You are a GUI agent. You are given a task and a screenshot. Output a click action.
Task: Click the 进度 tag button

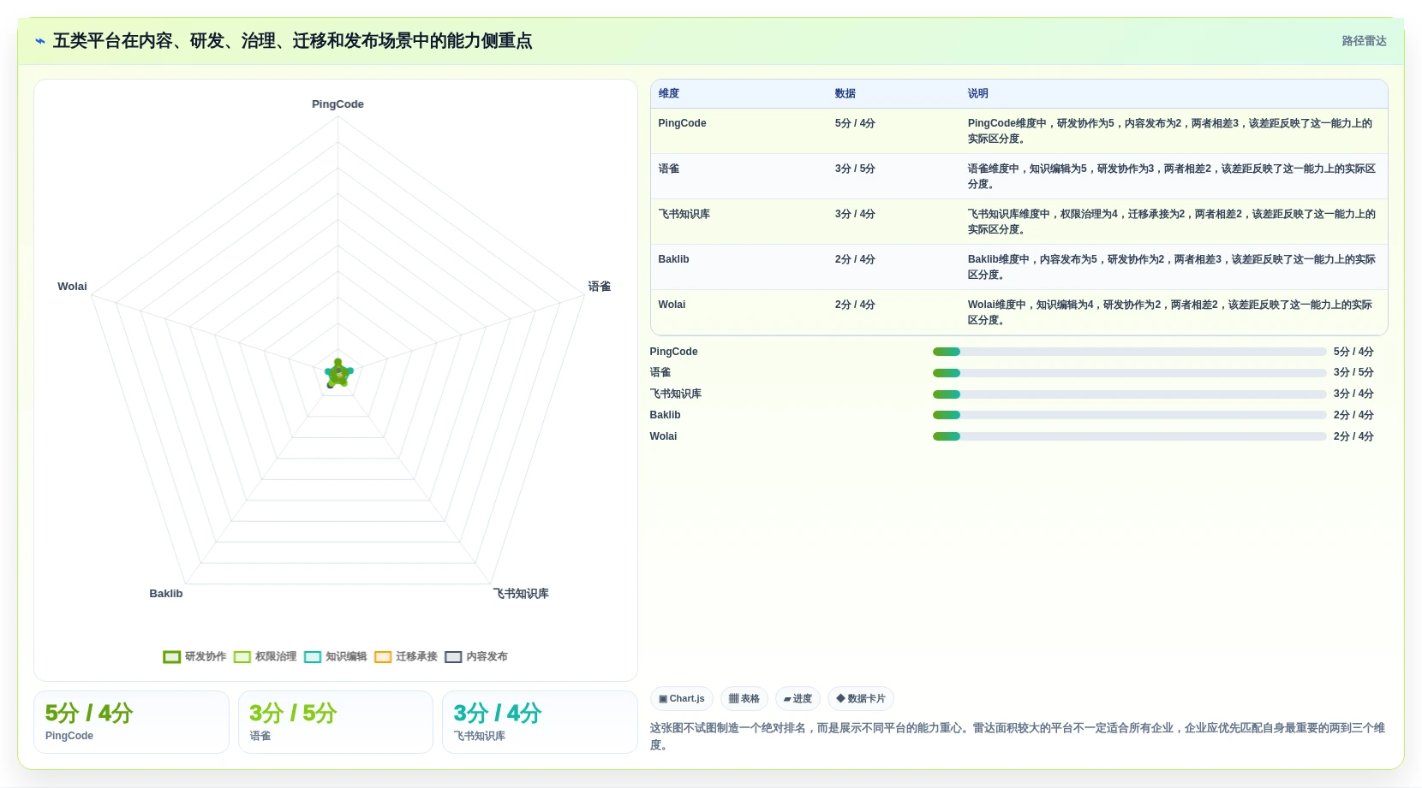point(798,699)
